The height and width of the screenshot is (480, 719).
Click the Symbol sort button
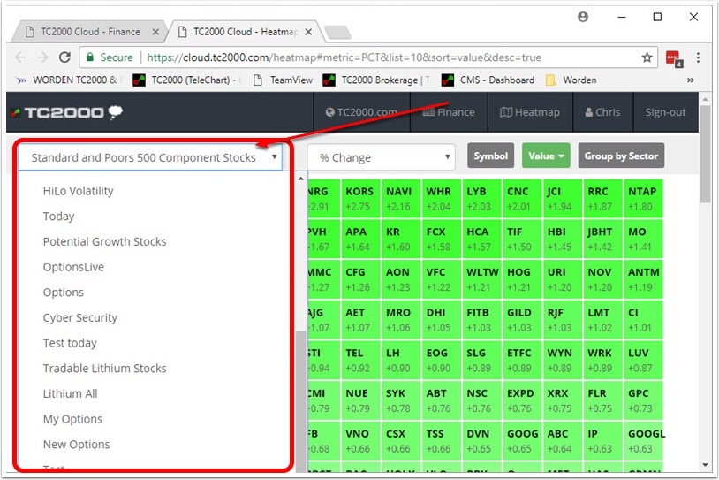(x=490, y=156)
